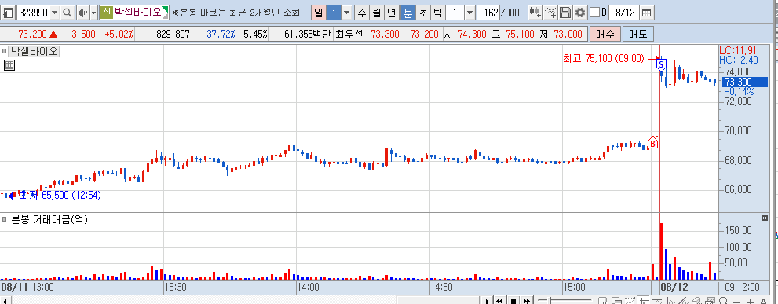Click the add indicator line icon
Screen dimensions: 778x304
(551, 13)
